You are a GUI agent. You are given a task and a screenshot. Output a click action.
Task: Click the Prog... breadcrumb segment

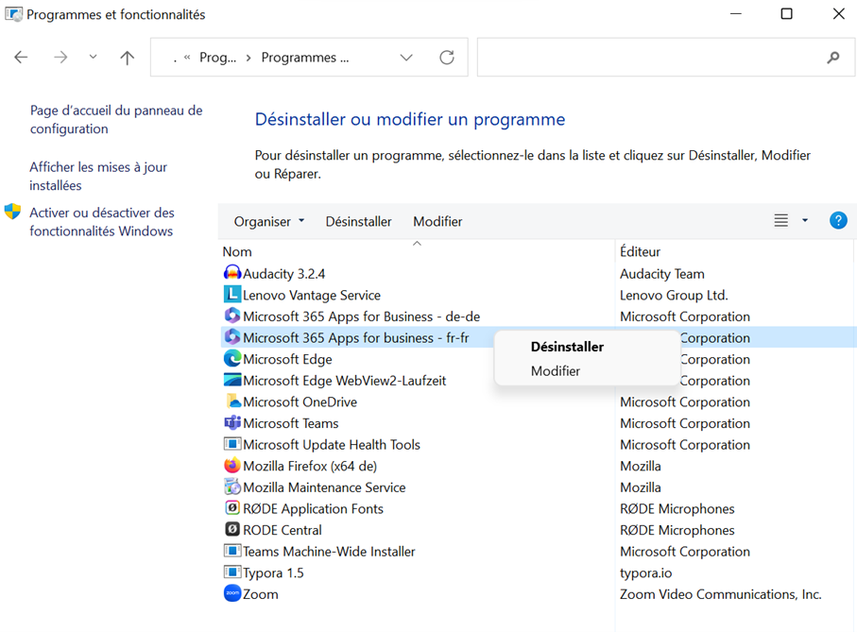pos(217,58)
